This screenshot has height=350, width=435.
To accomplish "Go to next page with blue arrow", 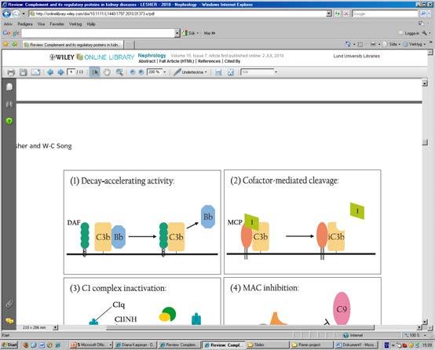I will click(60, 72).
